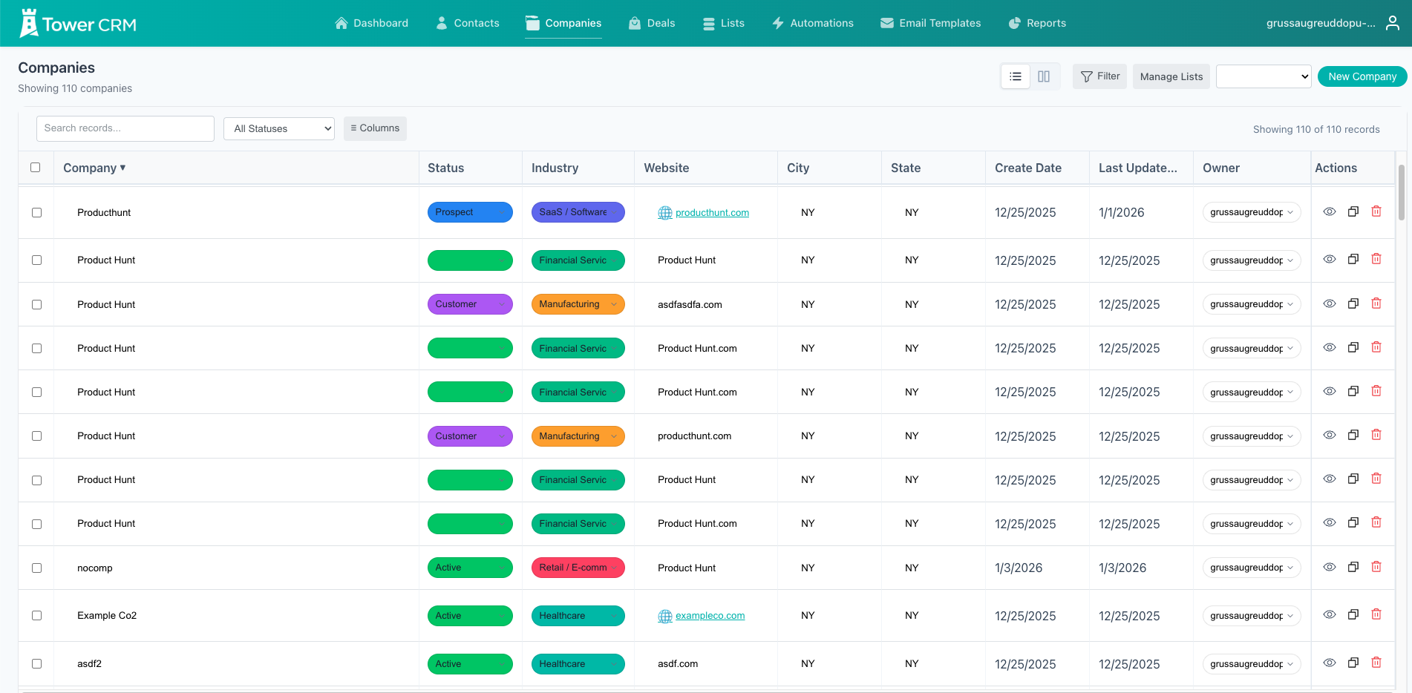1412x693 pixels.
Task: Open the user profile icon top right
Action: click(x=1392, y=22)
